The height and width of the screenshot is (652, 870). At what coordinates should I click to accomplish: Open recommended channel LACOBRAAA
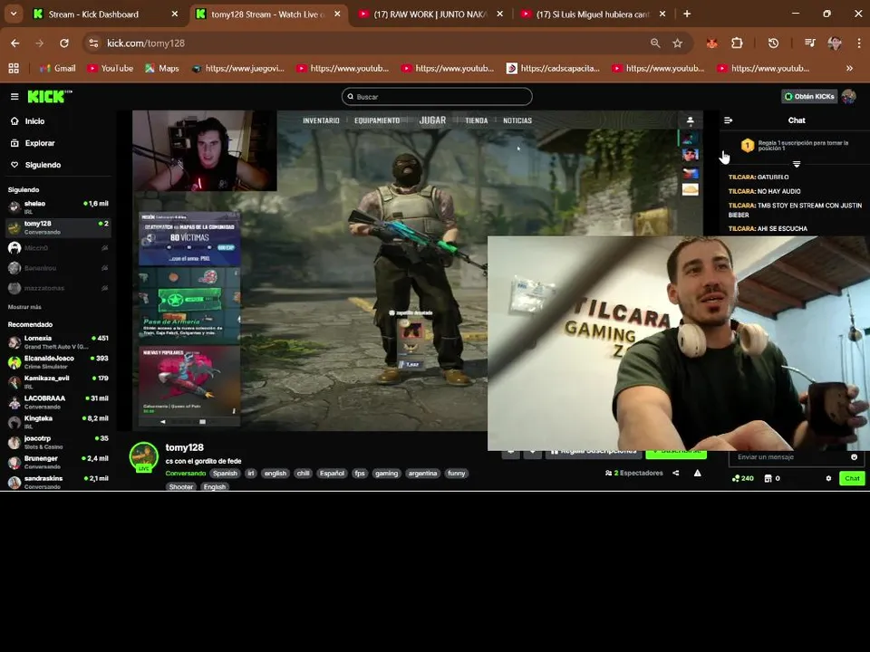pyautogui.click(x=58, y=402)
